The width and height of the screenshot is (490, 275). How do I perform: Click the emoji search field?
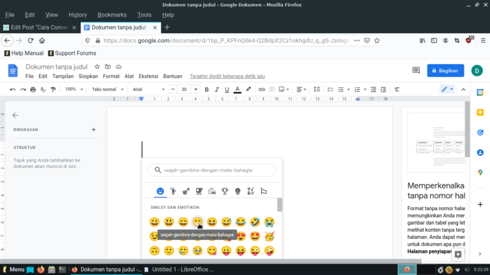click(212, 170)
